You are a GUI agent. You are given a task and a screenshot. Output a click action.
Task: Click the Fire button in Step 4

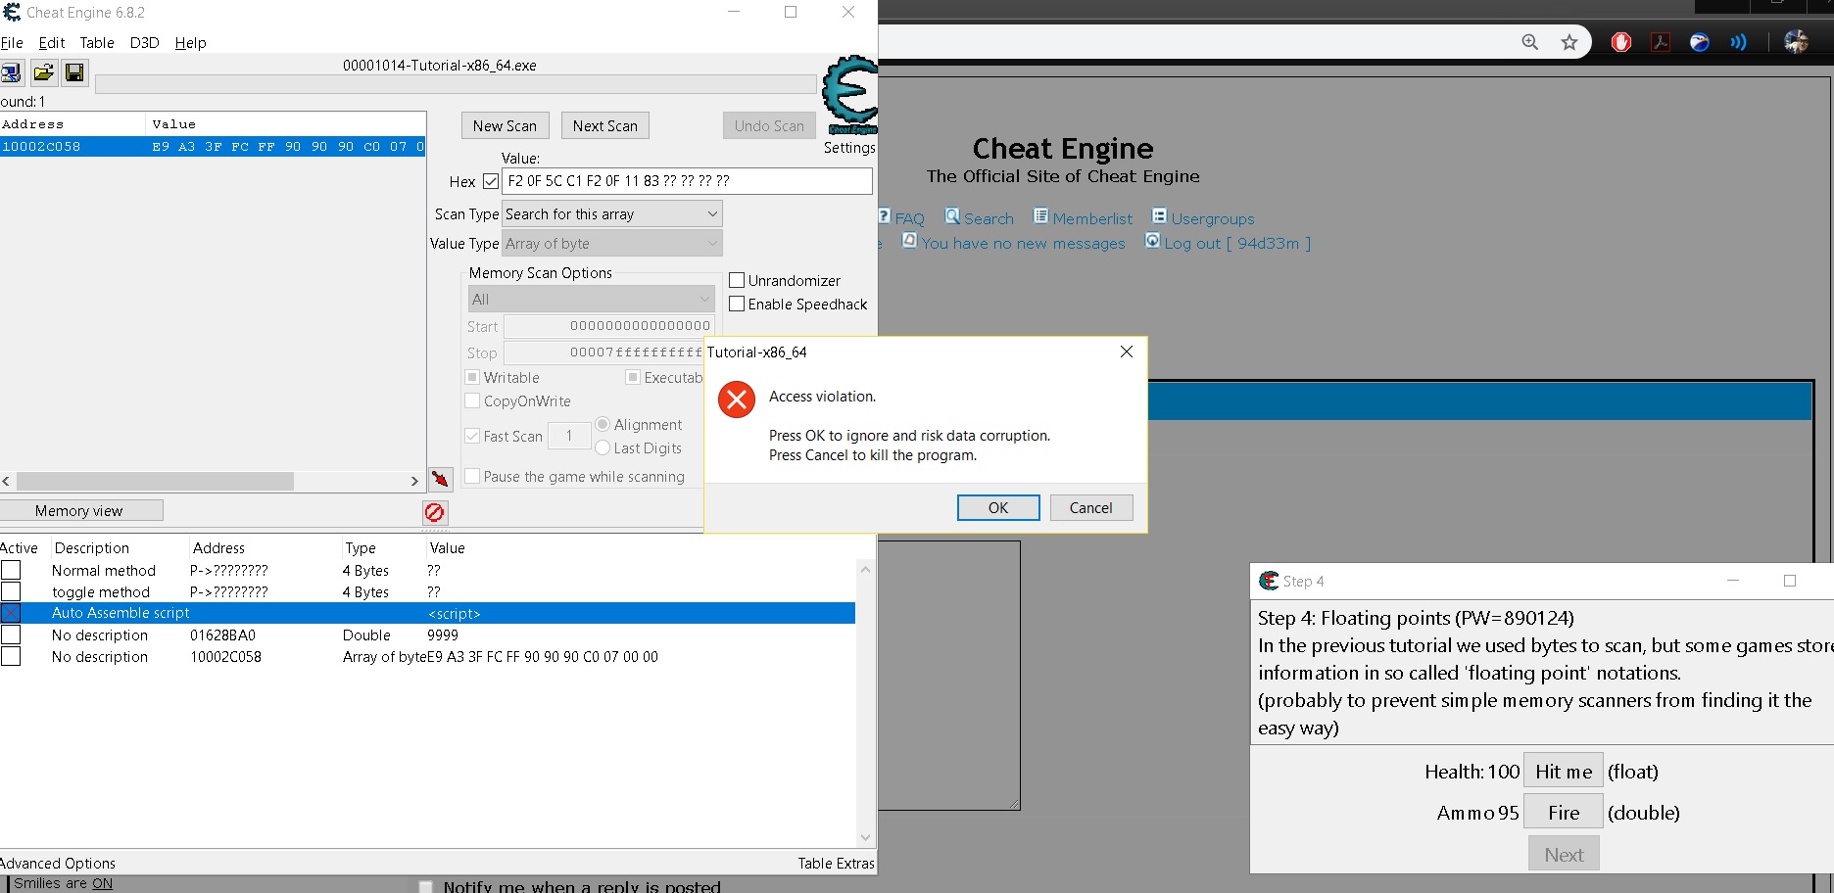1564,813
